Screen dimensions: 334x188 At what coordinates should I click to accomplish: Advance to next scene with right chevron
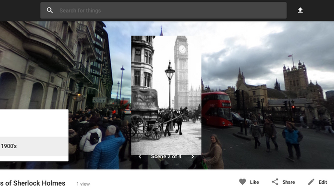coord(192,157)
